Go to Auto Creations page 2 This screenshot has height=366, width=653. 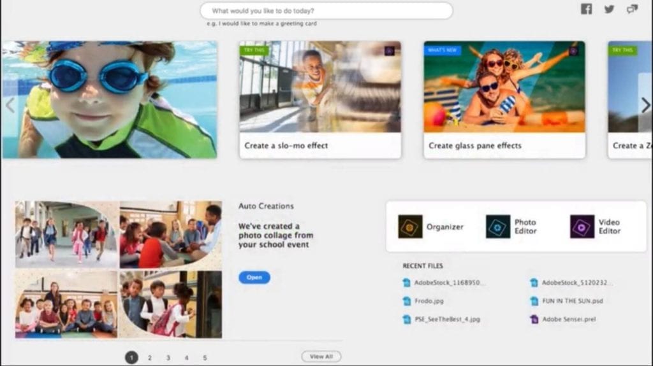pyautogui.click(x=150, y=358)
